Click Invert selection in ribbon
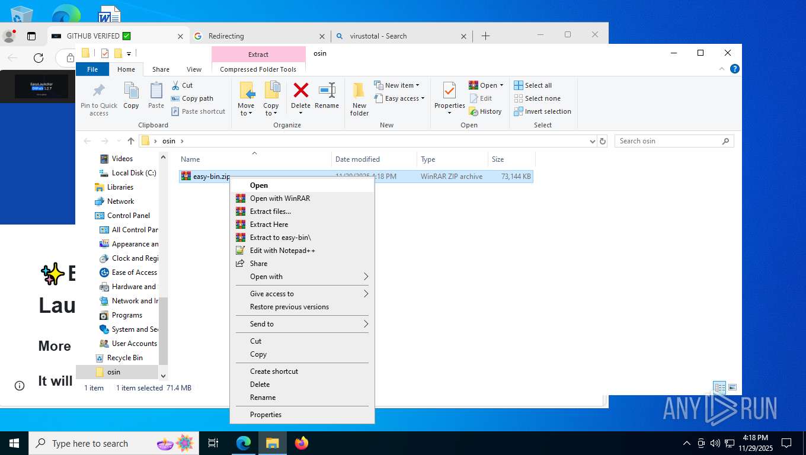 tap(542, 111)
